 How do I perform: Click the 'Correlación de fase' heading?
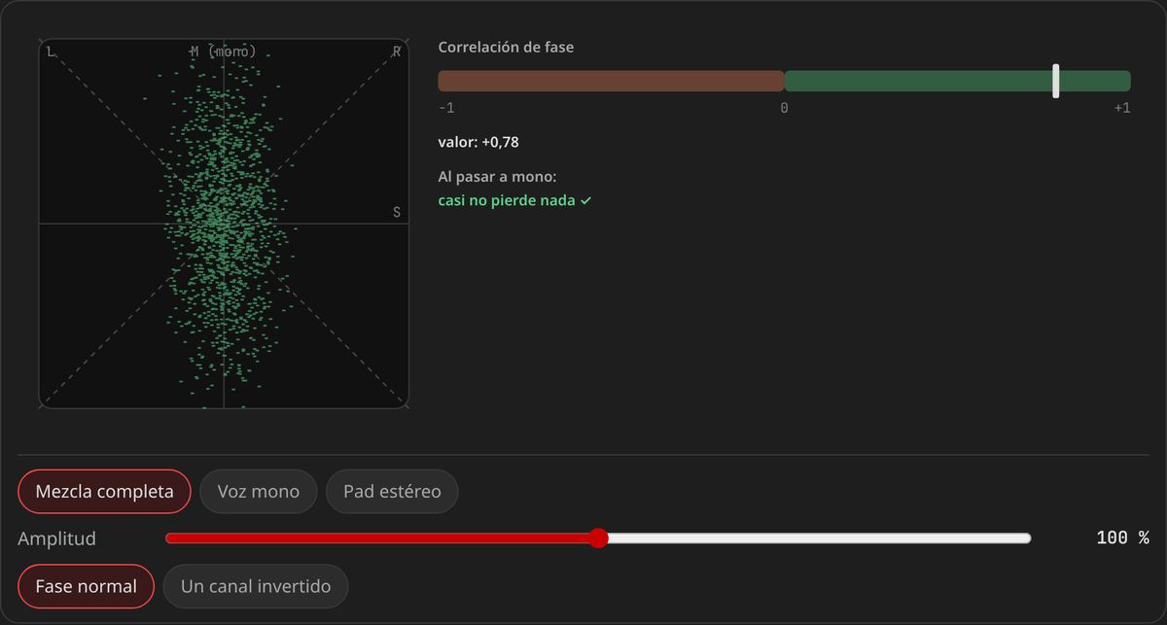(x=506, y=47)
